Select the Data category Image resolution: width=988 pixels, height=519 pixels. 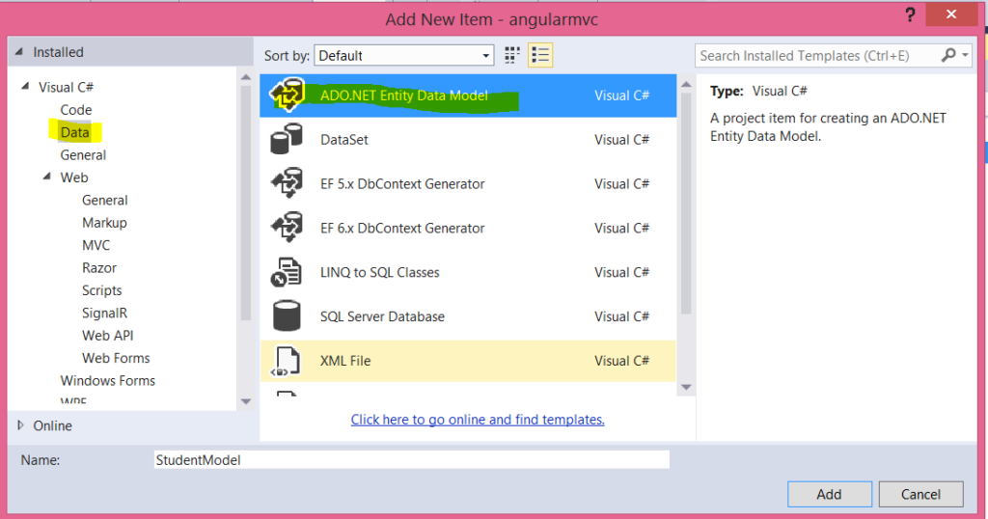(74, 132)
